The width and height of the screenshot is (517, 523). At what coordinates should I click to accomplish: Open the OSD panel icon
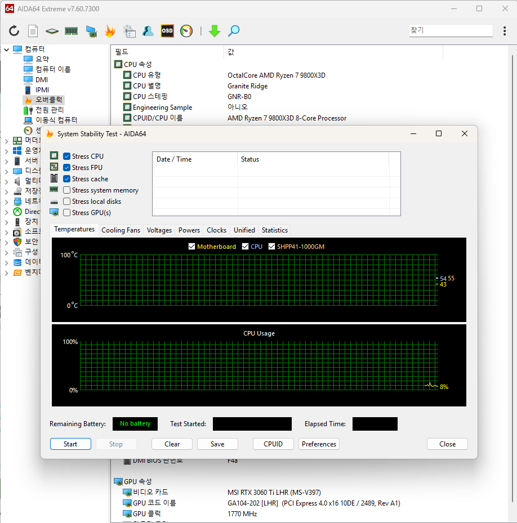click(x=167, y=31)
